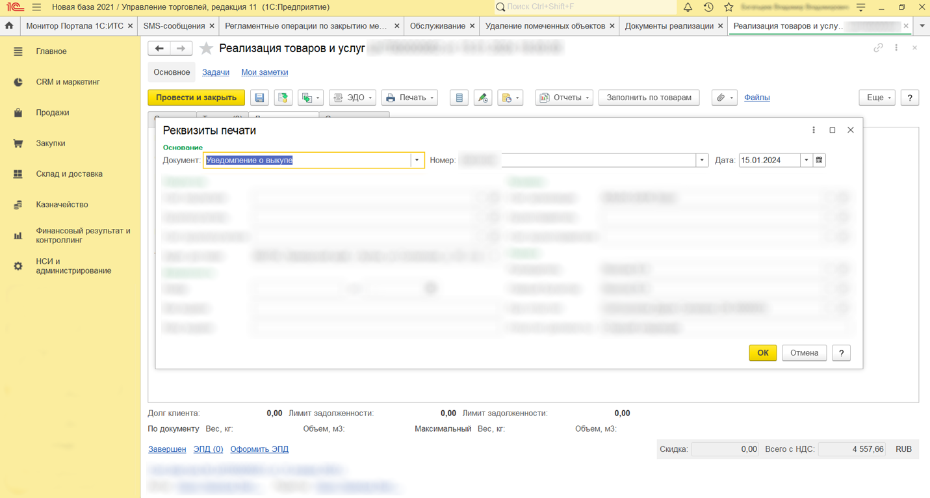
Task: Open the history clock icon
Action: pyautogui.click(x=708, y=7)
